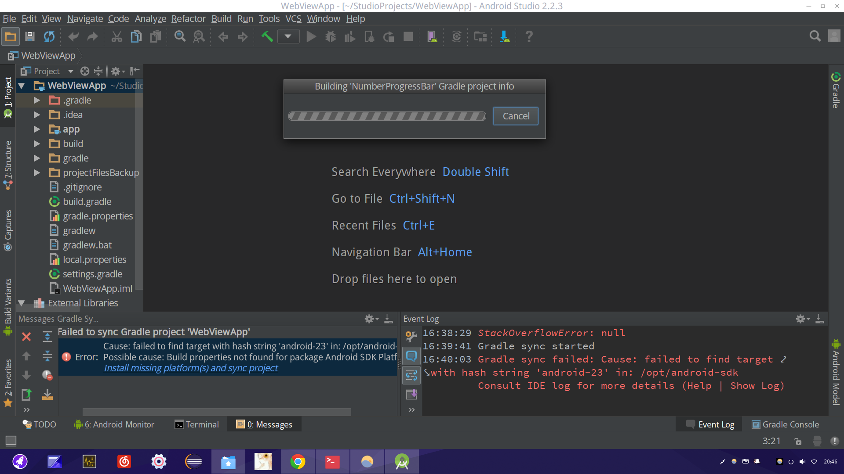Click the Find magnifier icon in toolbar

180,36
